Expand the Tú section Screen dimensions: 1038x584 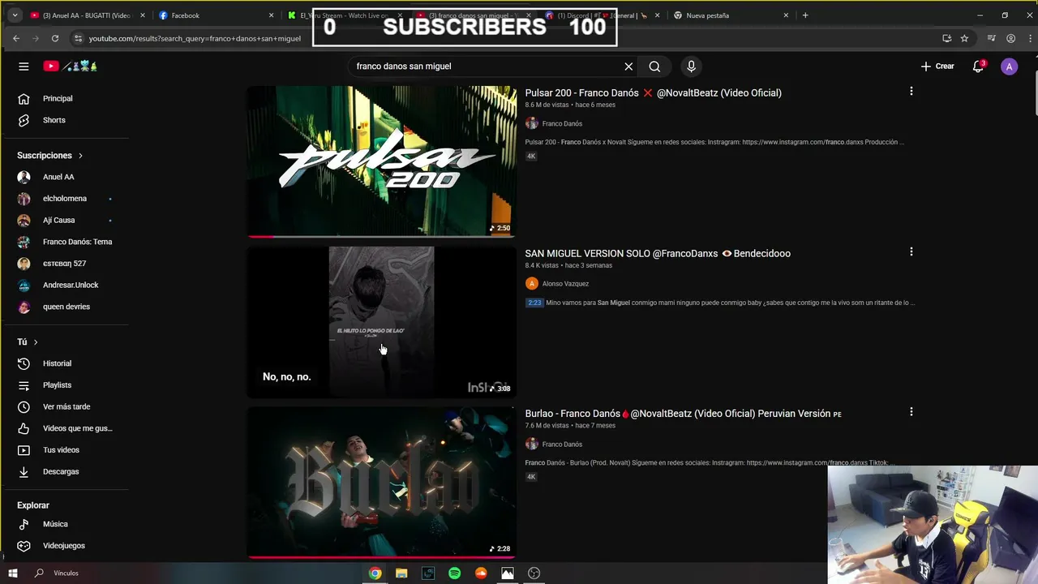coord(28,342)
